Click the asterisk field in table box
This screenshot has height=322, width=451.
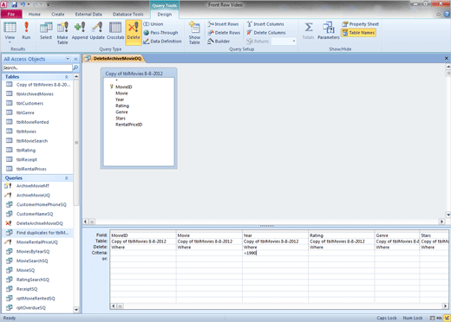pyautogui.click(x=117, y=80)
